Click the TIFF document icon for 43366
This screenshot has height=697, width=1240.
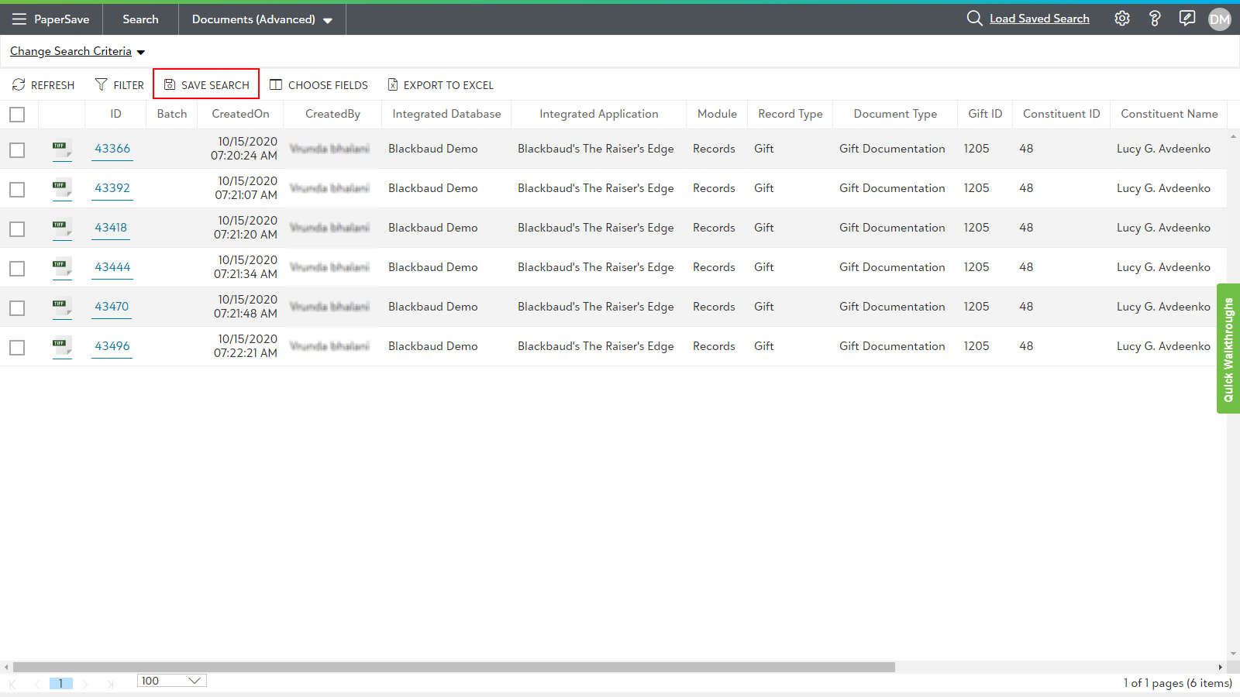[x=61, y=149]
